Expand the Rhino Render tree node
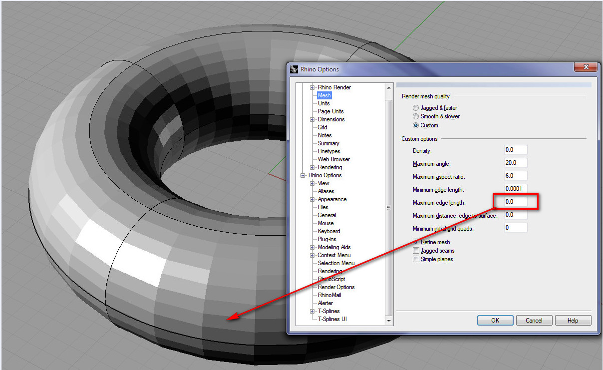Screen dimensions: 603x370 (312, 87)
